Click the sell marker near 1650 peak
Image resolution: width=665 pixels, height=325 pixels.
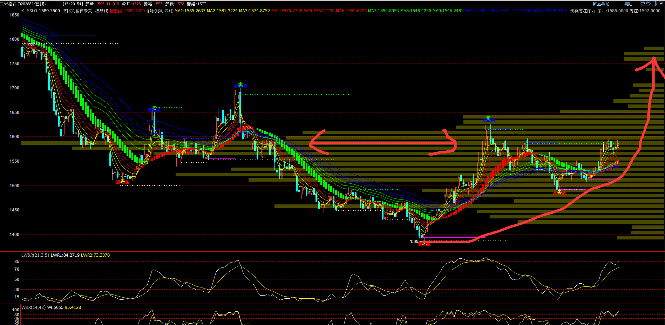click(x=155, y=109)
